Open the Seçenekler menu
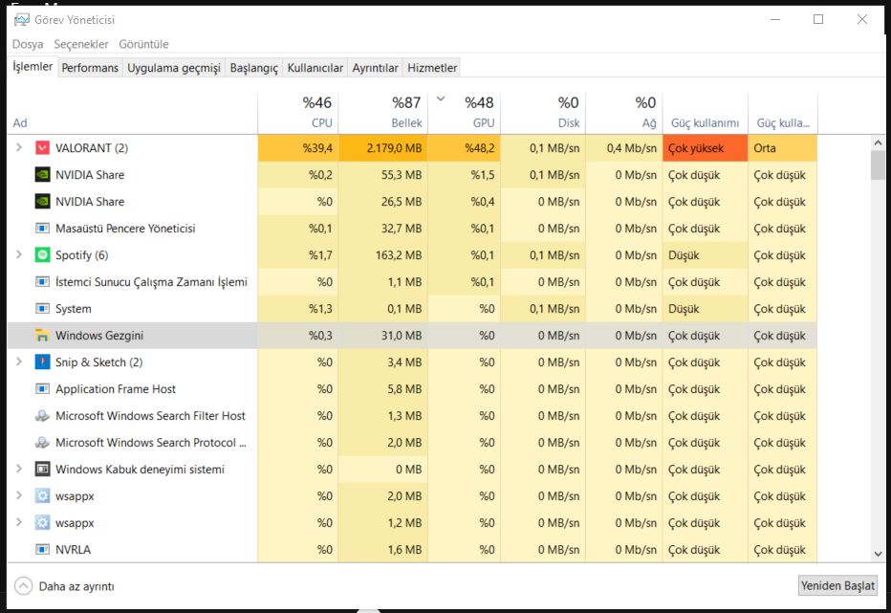891x613 pixels. 81,44
